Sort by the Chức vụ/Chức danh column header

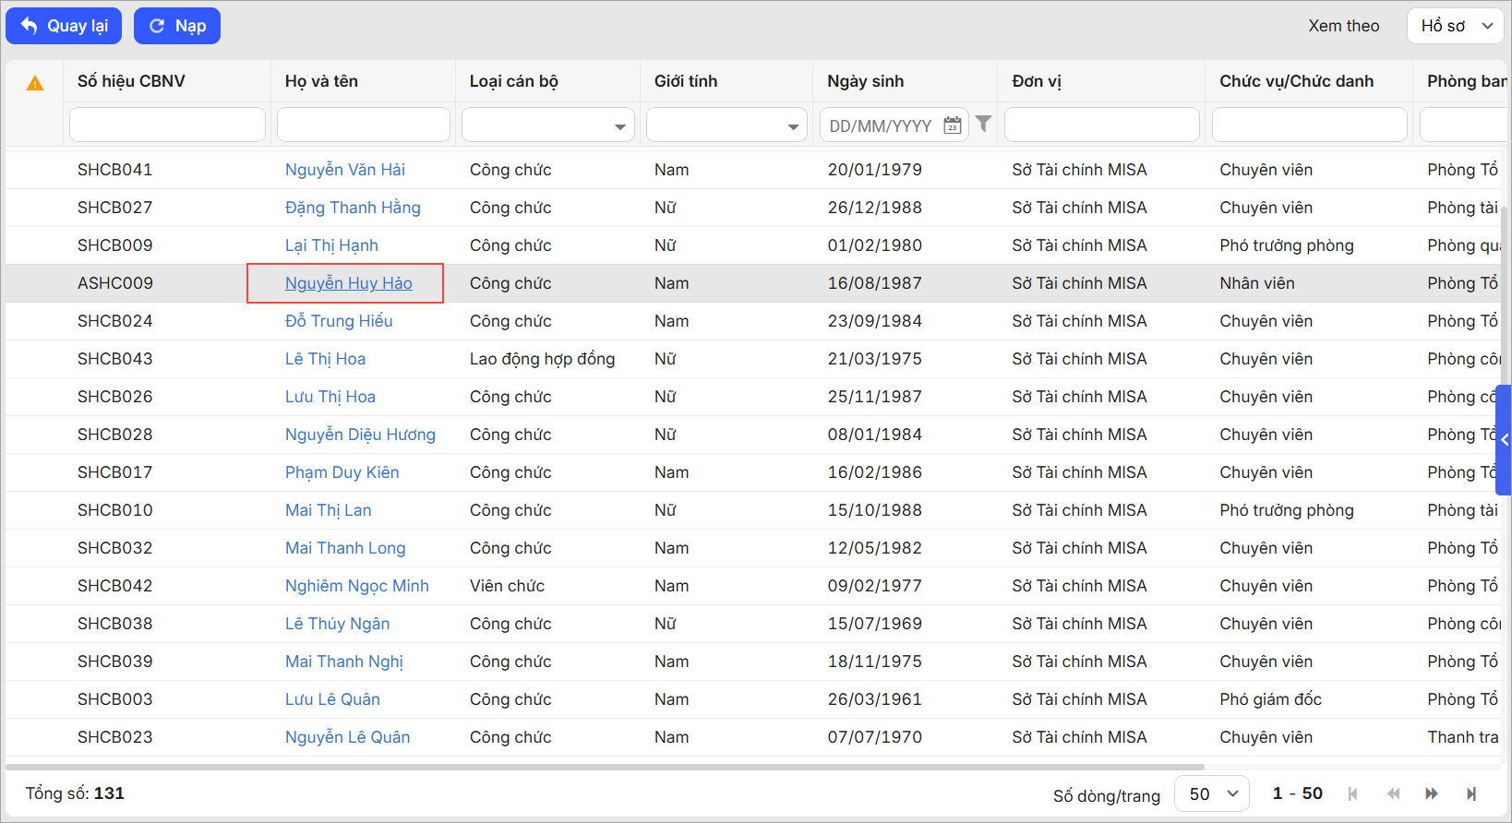click(1296, 81)
